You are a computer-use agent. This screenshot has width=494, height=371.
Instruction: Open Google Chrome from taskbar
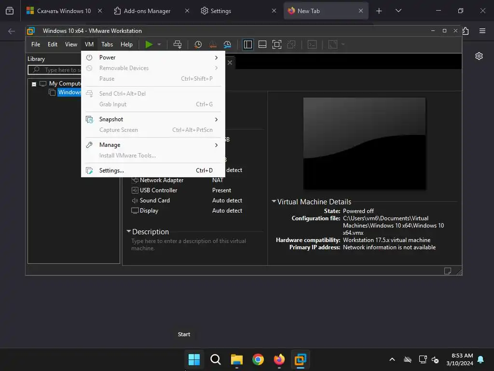pos(258,359)
